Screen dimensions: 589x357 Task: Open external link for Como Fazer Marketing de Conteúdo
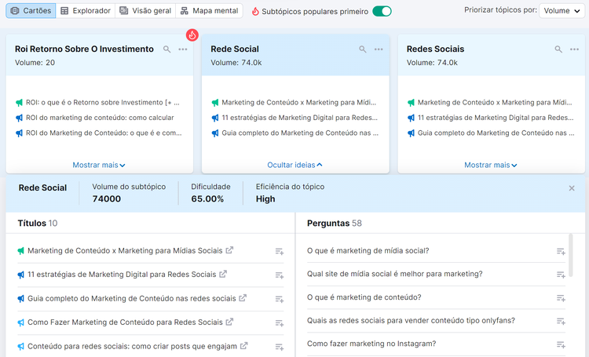pyautogui.click(x=229, y=322)
